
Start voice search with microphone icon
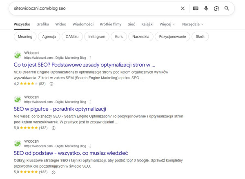pos(206,8)
